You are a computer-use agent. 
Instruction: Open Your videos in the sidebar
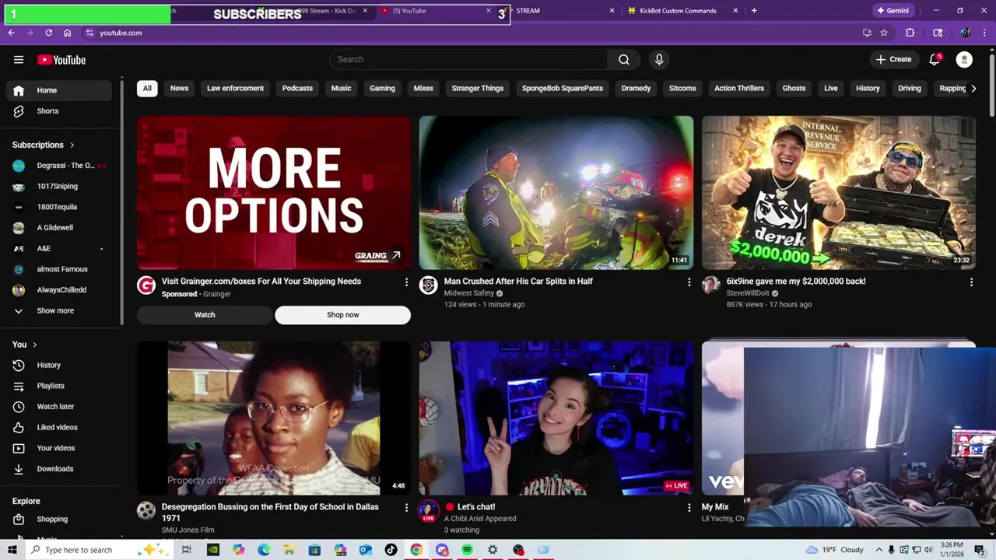click(x=59, y=448)
